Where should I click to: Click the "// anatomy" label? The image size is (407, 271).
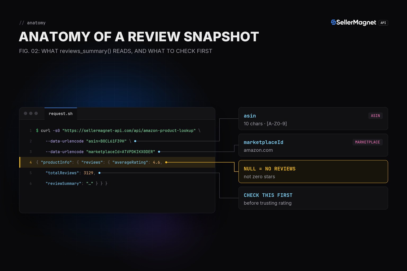click(x=32, y=23)
